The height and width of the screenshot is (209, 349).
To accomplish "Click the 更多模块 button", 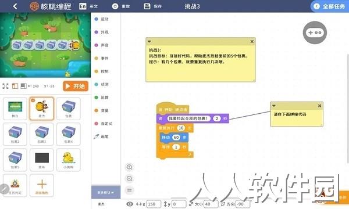I will 106,192.
